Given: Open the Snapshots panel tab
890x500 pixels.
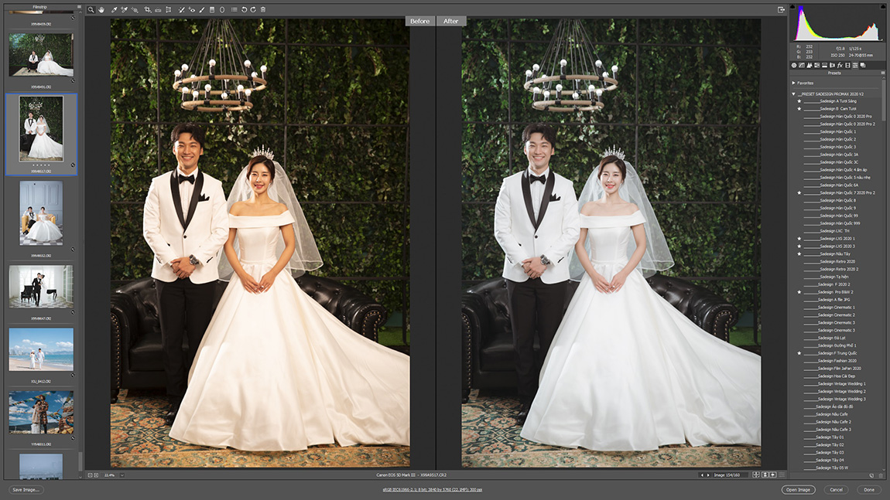Looking at the screenshot, I should pyautogui.click(x=863, y=65).
